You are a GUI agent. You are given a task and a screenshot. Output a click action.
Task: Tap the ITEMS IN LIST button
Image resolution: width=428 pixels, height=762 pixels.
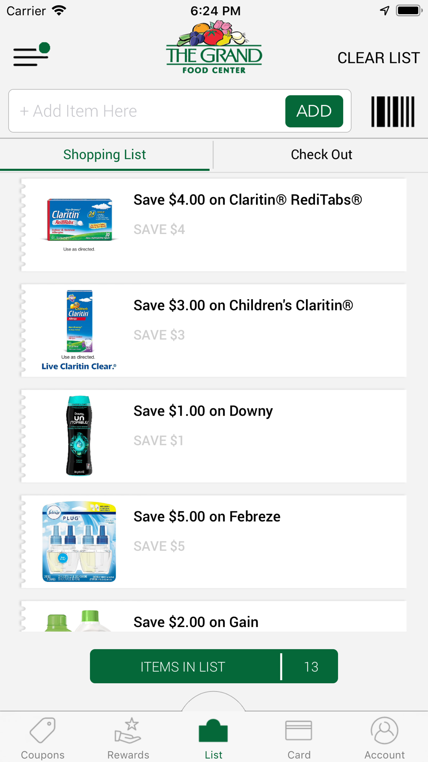(214, 666)
